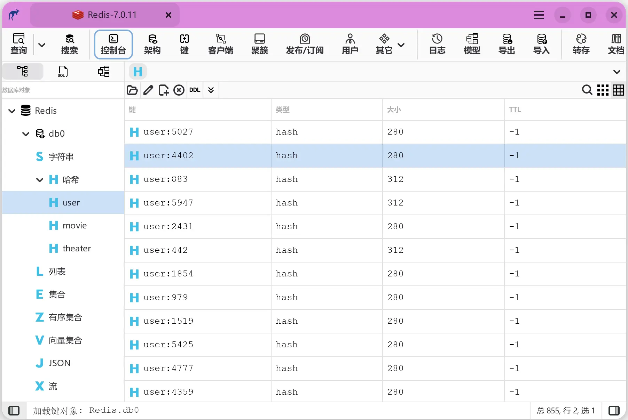Switch to the Redis-7.0.11 tab

point(105,15)
